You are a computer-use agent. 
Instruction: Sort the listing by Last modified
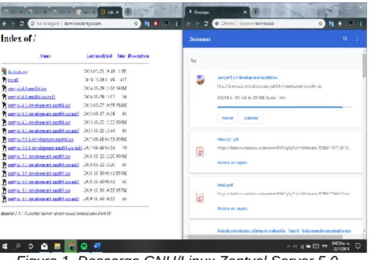99,56
